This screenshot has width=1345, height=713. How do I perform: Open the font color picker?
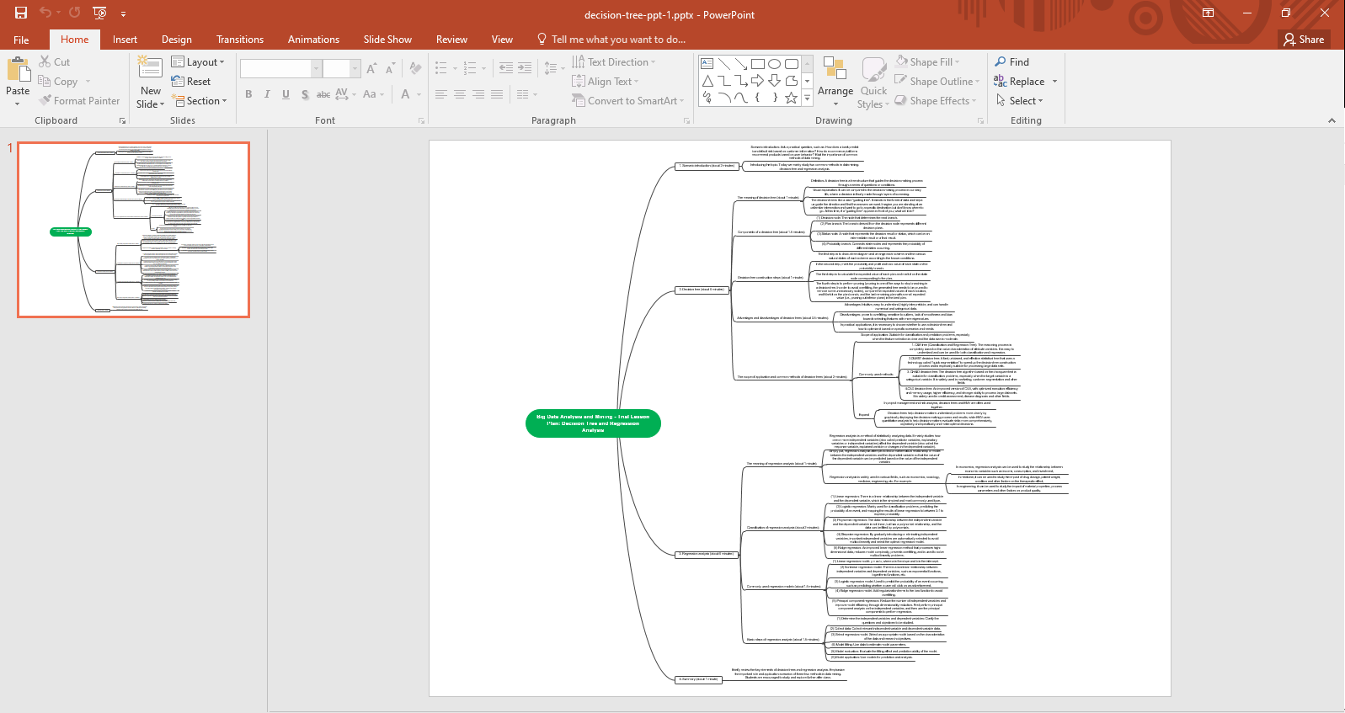(405, 94)
